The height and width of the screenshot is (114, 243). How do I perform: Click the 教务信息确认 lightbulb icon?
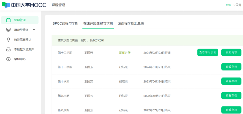click(x=8, y=40)
